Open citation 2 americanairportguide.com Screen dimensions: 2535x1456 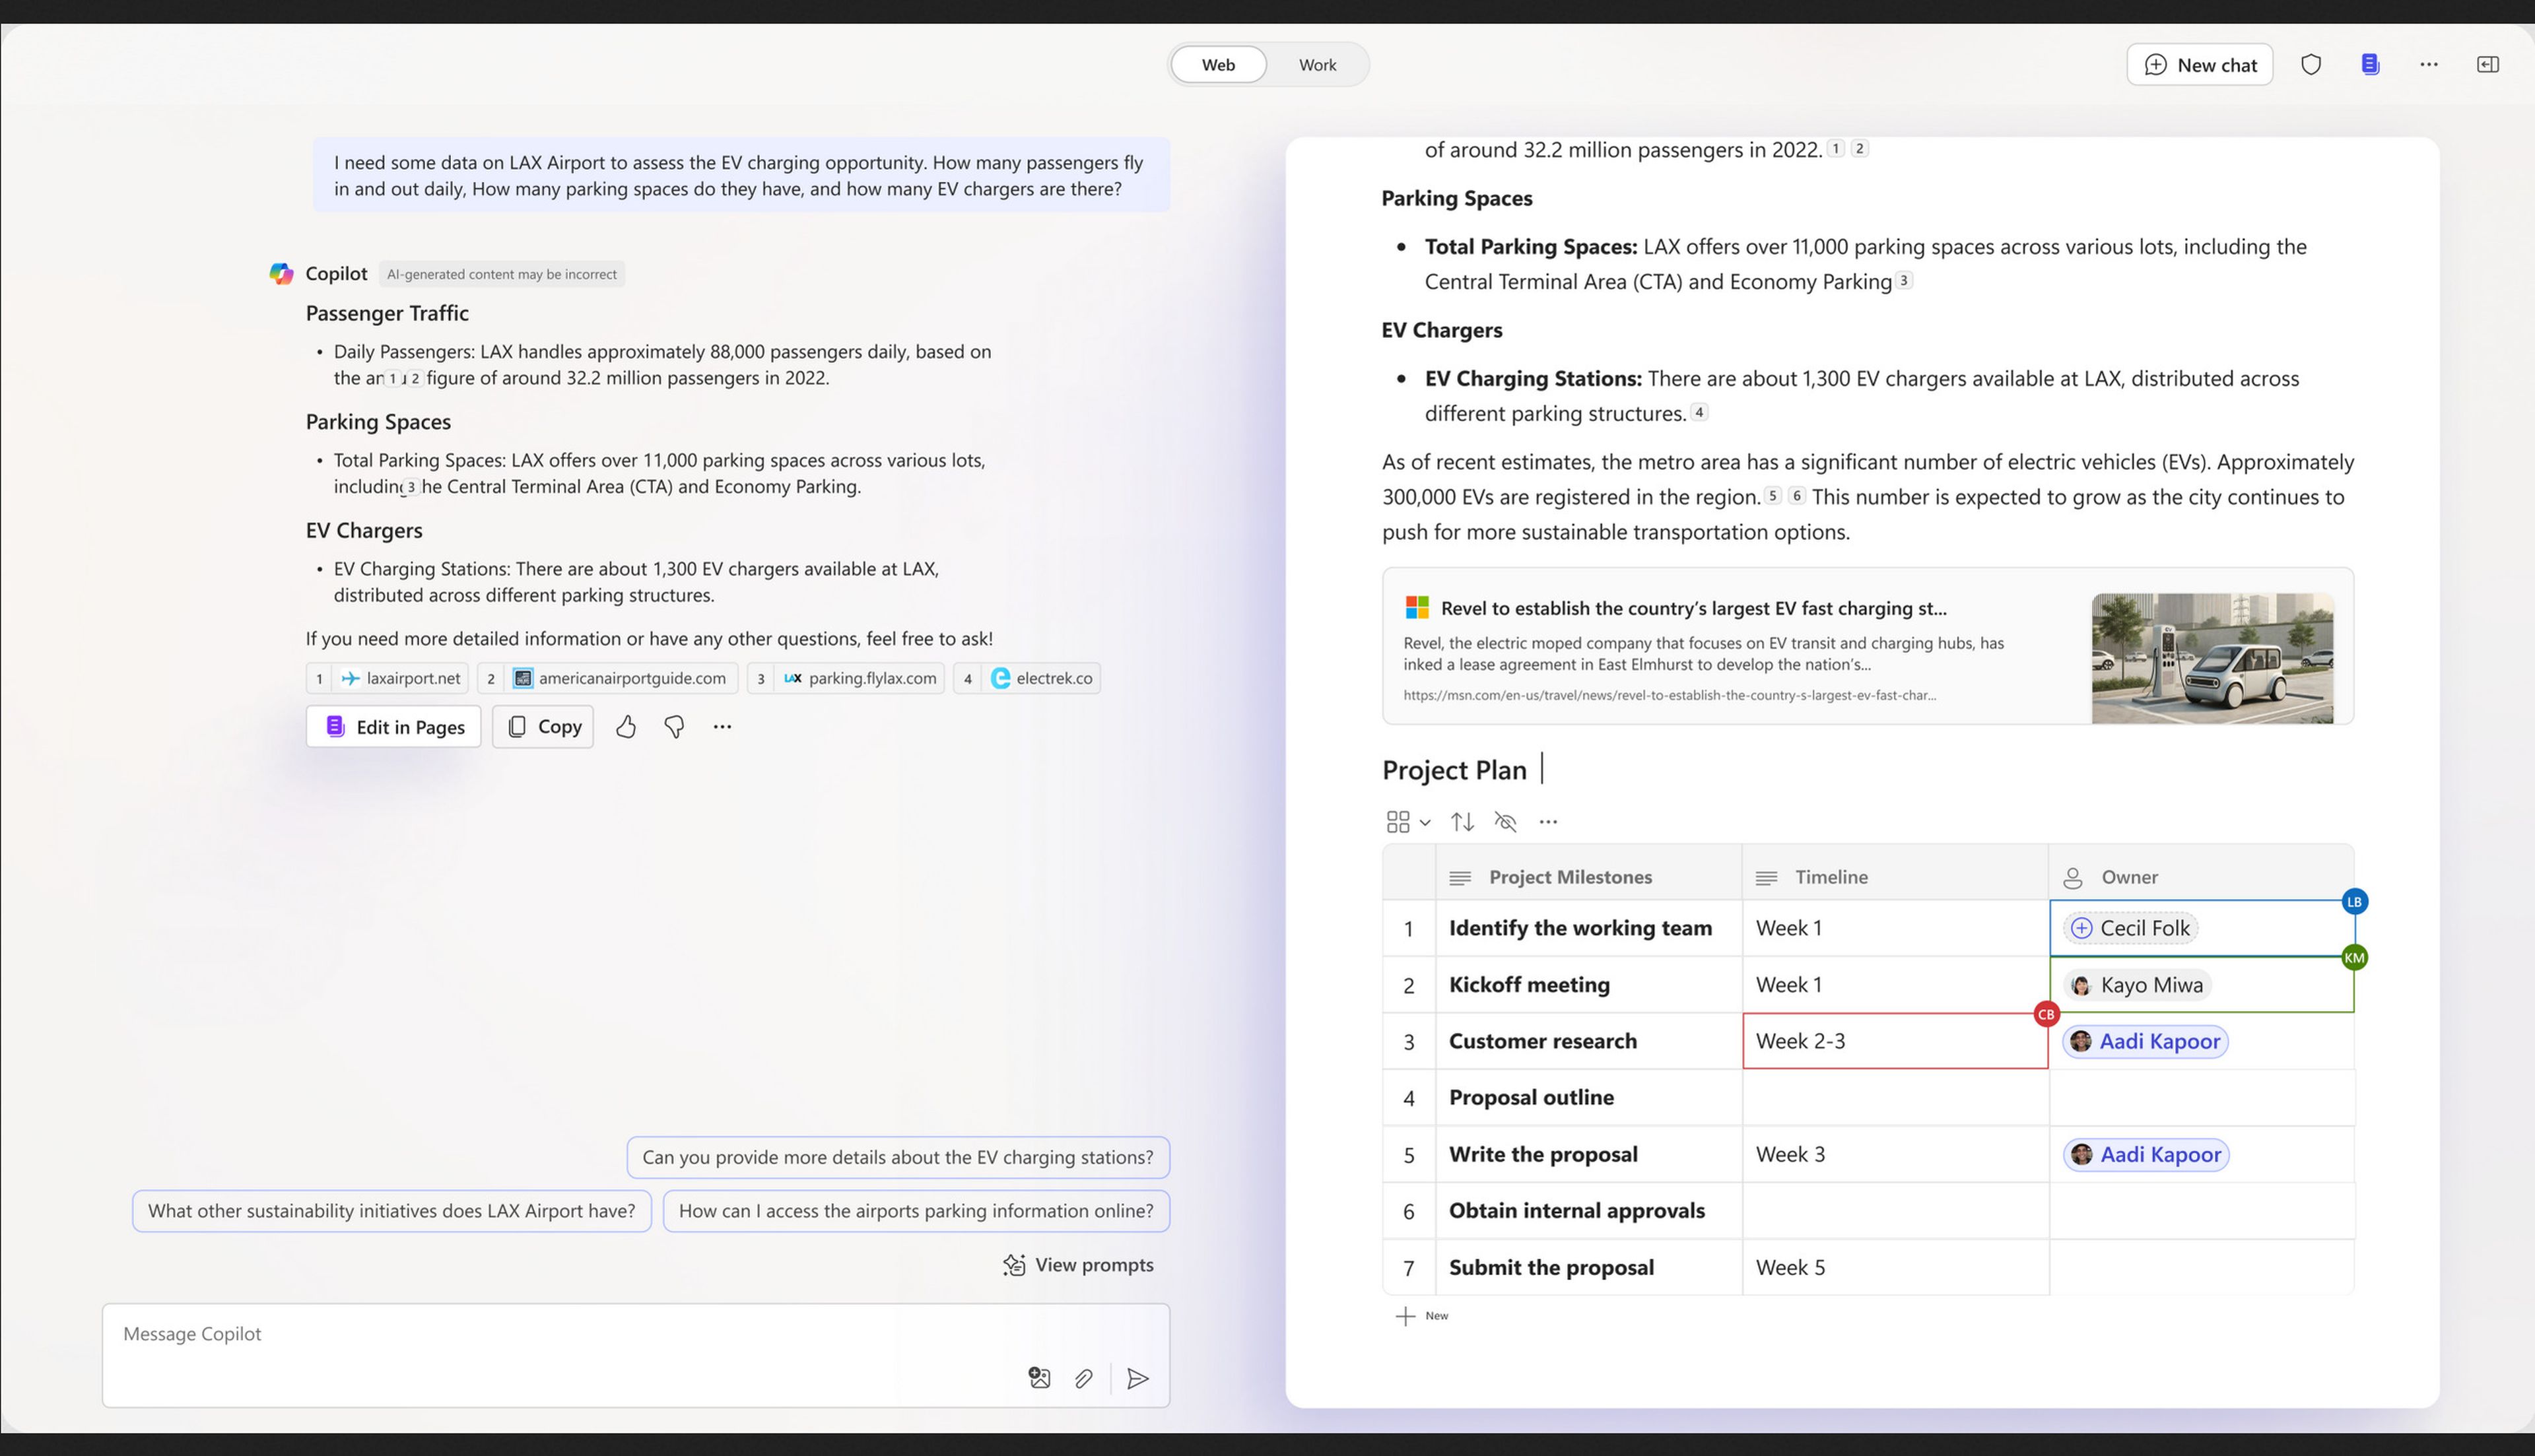click(x=607, y=678)
